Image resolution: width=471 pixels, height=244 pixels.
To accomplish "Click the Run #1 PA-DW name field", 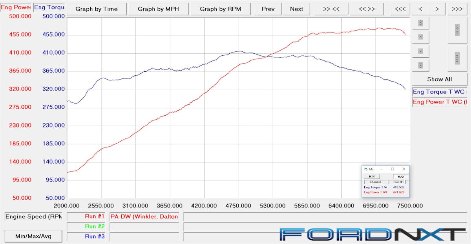I will coord(144,217).
